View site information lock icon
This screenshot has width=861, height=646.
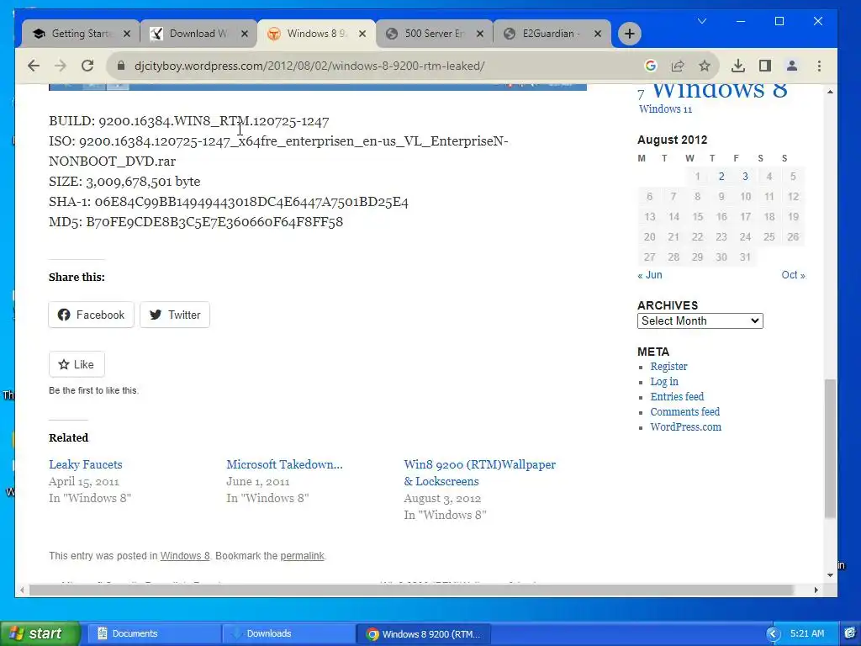121,66
